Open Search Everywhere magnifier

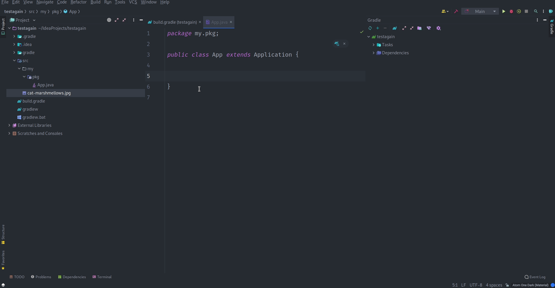(536, 11)
